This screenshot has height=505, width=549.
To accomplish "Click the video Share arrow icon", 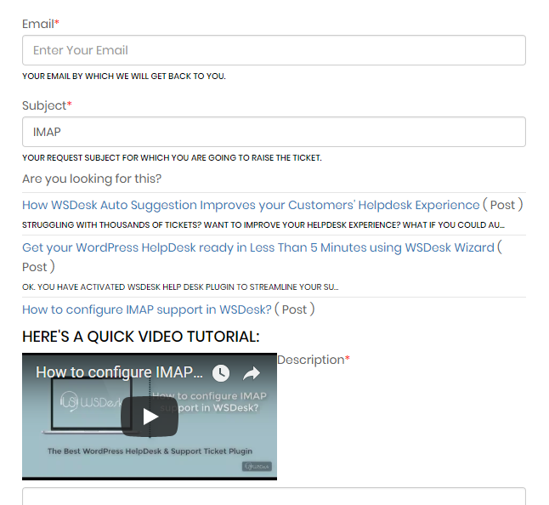I will pos(252,373).
